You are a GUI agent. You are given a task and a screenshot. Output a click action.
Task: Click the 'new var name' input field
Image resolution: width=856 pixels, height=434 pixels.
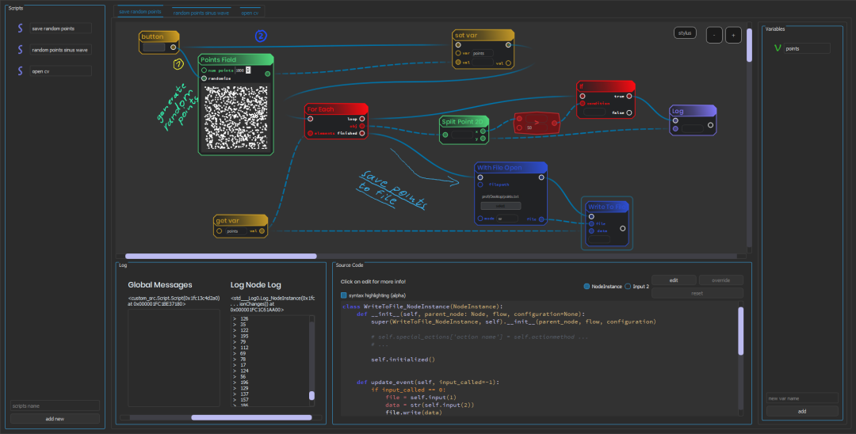point(801,398)
